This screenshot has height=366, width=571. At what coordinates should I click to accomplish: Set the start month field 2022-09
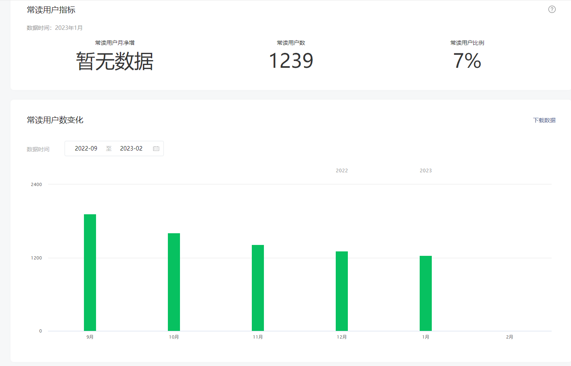pyautogui.click(x=86, y=148)
